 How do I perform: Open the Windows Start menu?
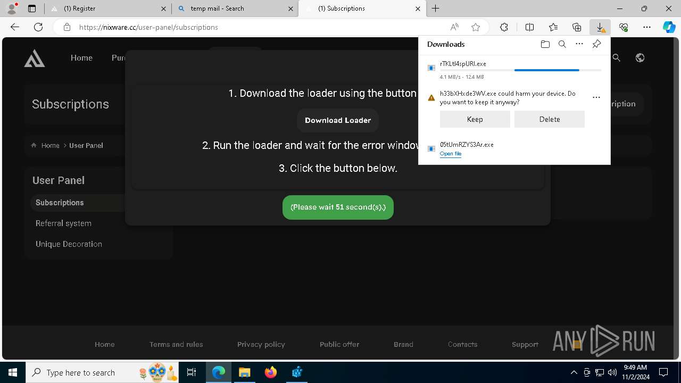[x=13, y=372]
